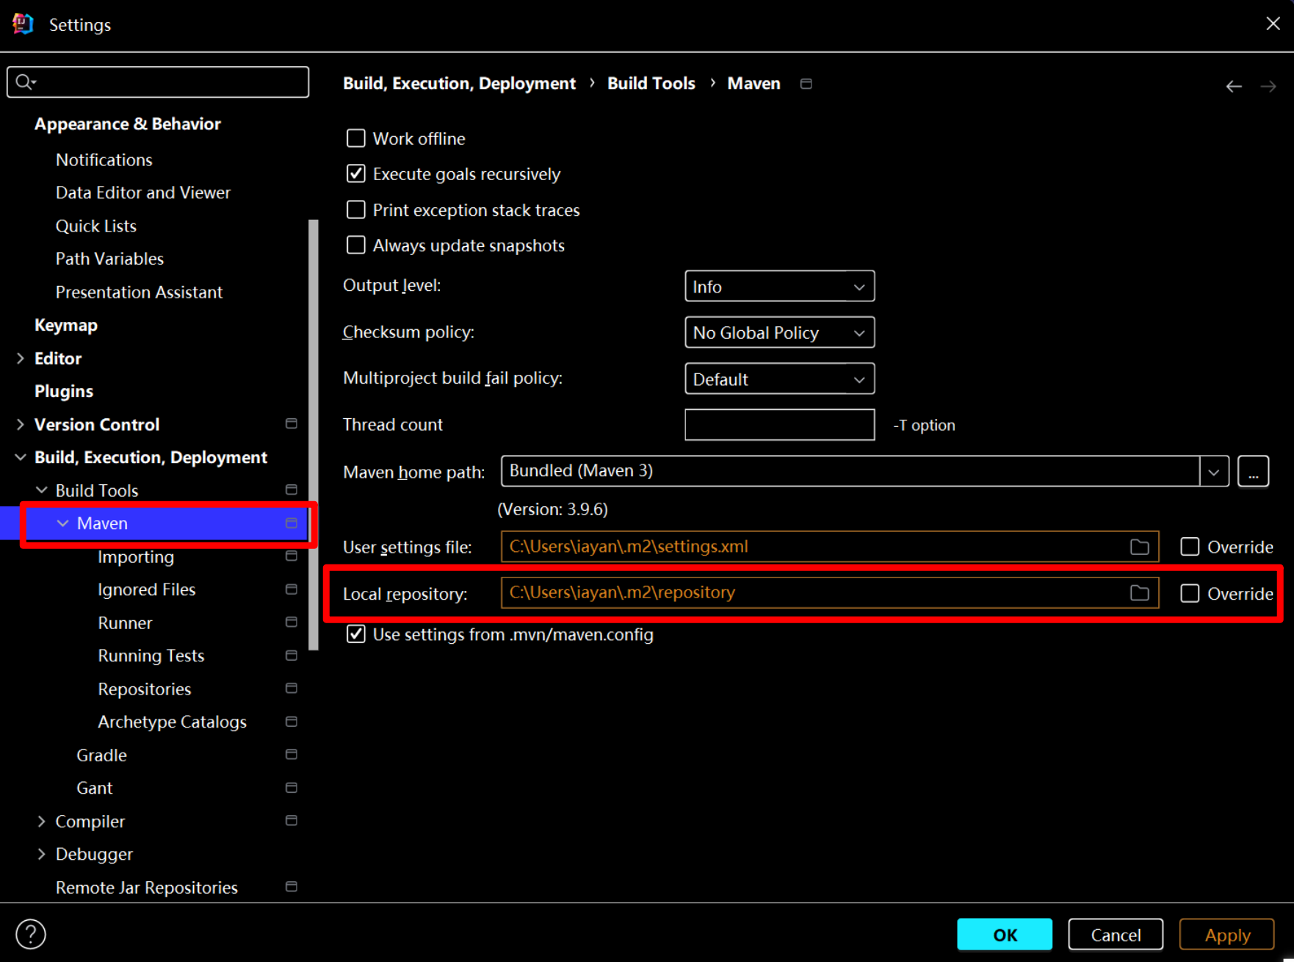
Task: Select Importing under Maven
Action: pos(136,557)
